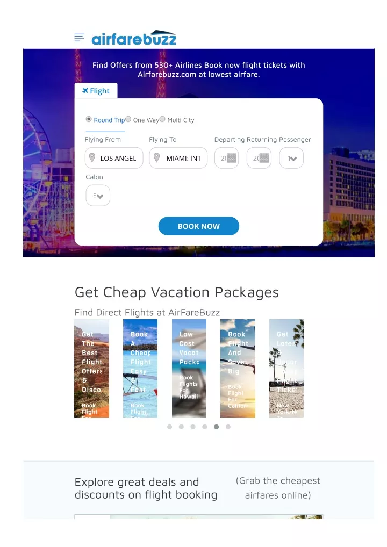Select the Round Trip radio button
This screenshot has height=547, width=387.
89,119
